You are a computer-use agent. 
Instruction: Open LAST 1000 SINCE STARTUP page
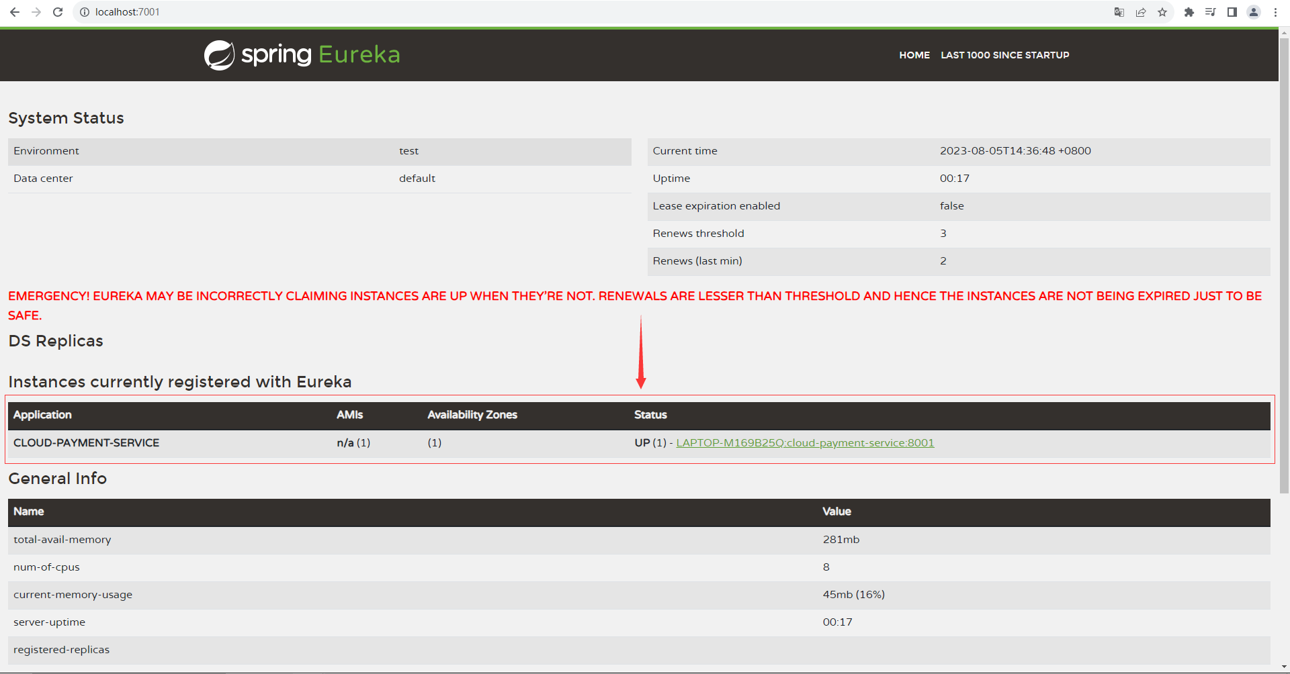tap(1005, 55)
